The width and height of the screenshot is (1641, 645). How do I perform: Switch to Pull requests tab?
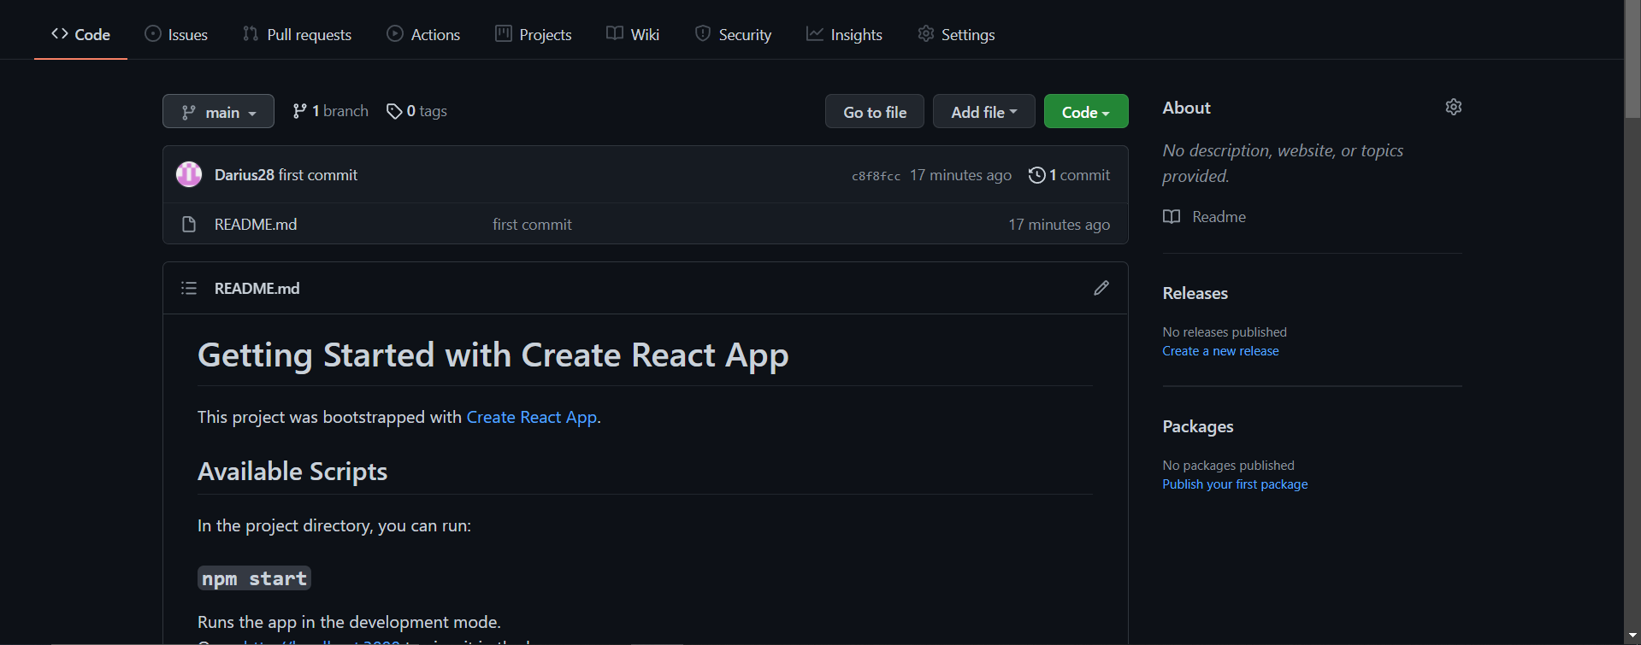pyautogui.click(x=297, y=34)
